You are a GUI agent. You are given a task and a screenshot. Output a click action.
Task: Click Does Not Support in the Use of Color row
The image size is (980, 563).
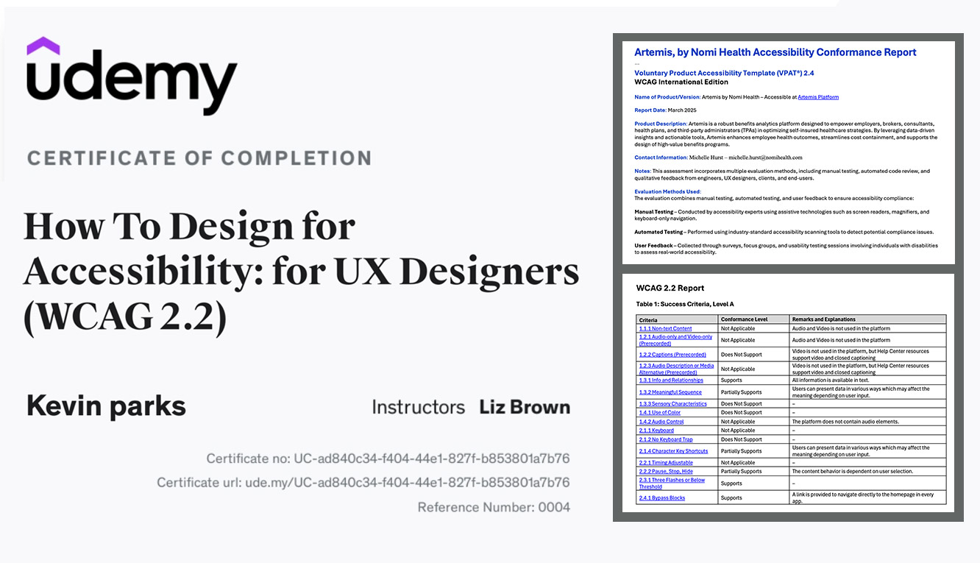point(741,413)
